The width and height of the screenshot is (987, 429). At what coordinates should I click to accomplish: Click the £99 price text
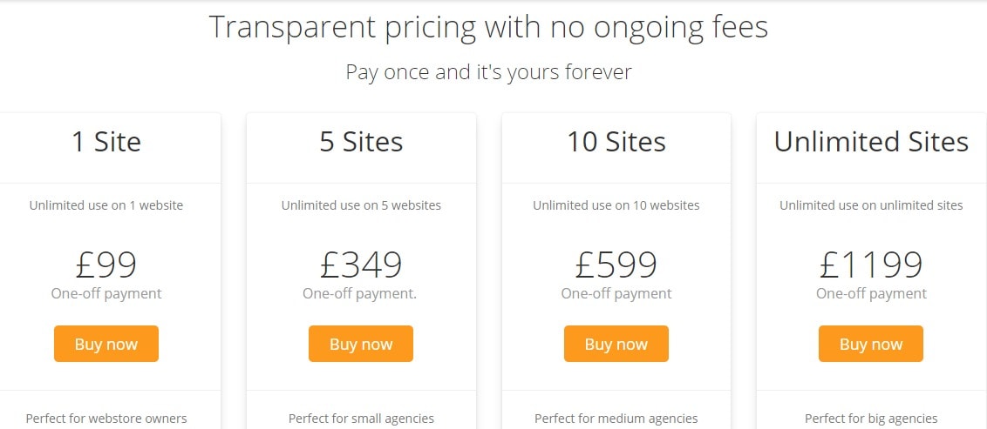click(x=106, y=265)
